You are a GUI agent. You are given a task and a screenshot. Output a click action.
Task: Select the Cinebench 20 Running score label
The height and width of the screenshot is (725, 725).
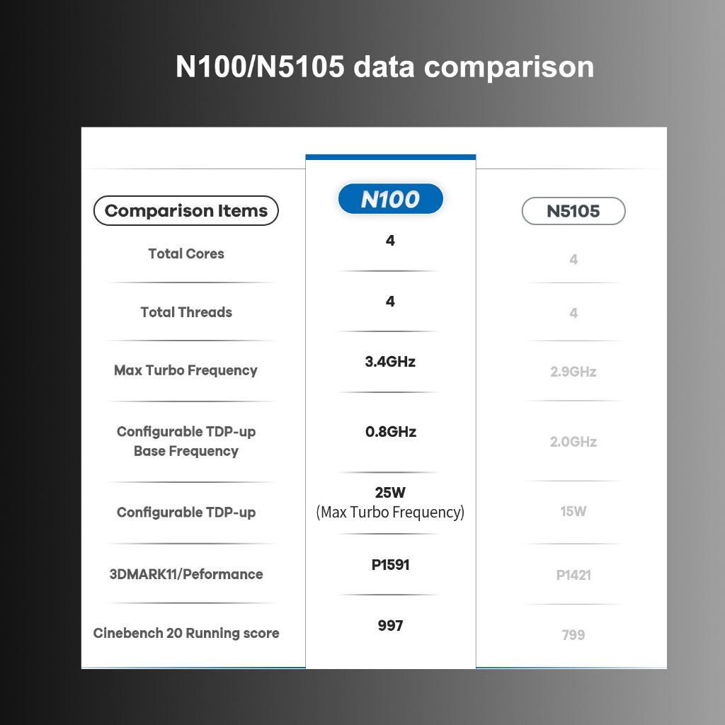click(x=186, y=633)
